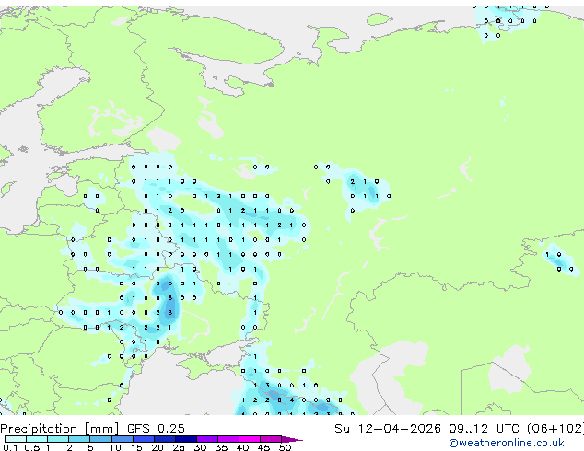Select the 5–10 mm legend color box
The width and height of the screenshot is (584, 451).
pos(100,439)
